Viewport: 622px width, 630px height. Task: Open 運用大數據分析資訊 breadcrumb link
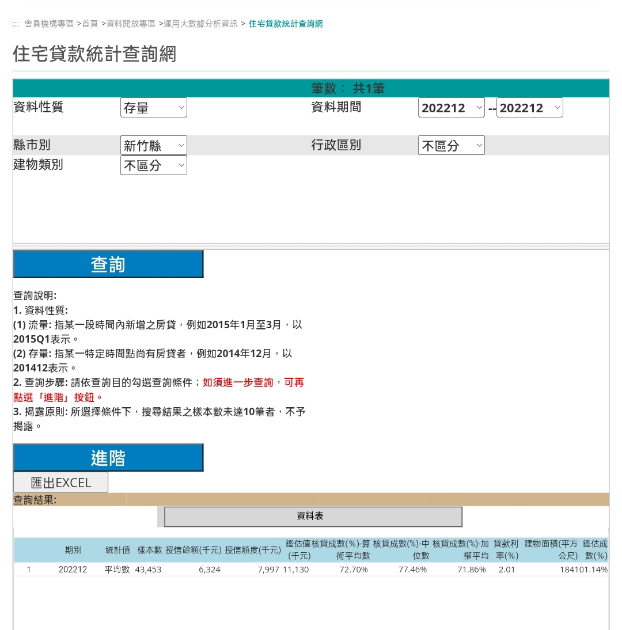200,24
